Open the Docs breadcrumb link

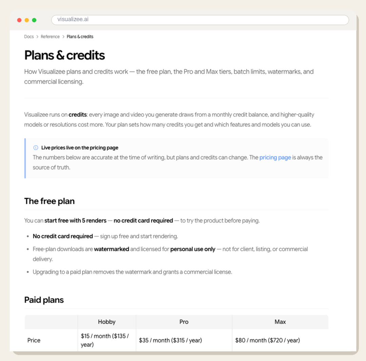coord(29,37)
